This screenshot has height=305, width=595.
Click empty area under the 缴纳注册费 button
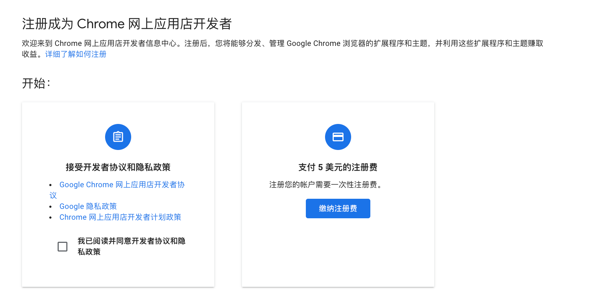tap(338, 253)
